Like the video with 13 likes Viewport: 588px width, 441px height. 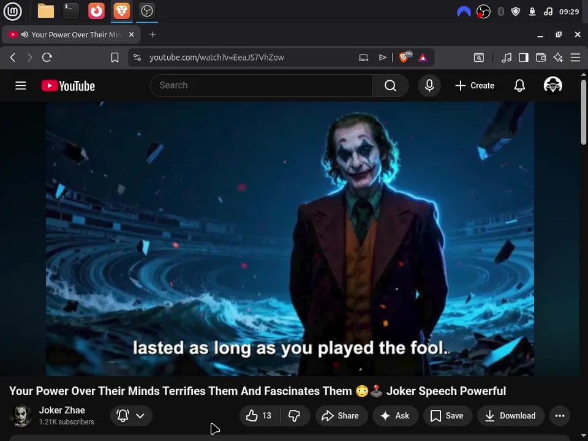click(x=259, y=415)
